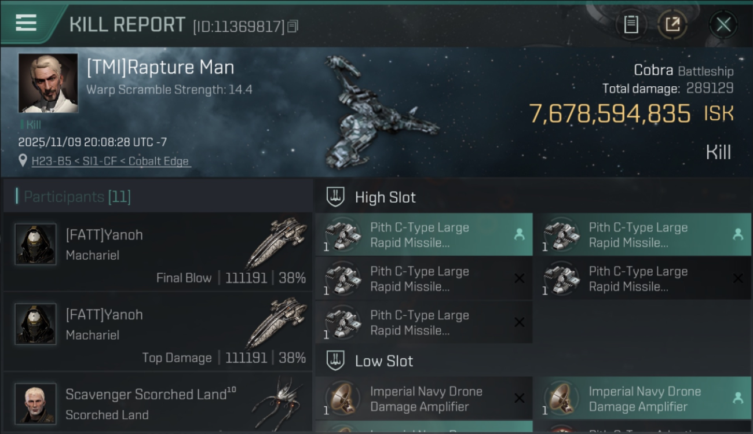Expand the Participants [11] header
753x434 pixels.
(78, 197)
